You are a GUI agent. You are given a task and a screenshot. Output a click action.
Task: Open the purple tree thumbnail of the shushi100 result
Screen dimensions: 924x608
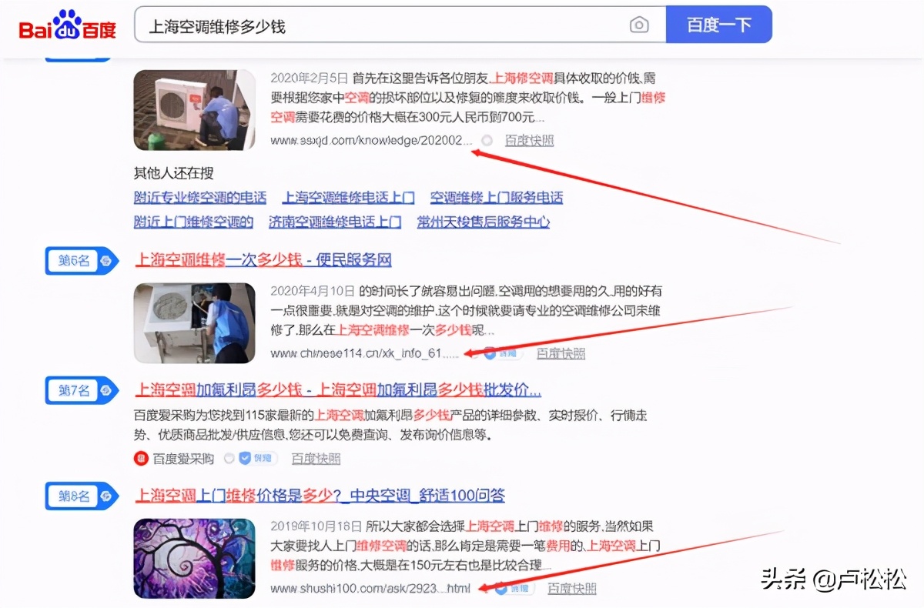tap(194, 558)
